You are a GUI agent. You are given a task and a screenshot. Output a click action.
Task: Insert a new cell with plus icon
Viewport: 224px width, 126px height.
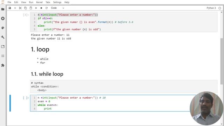15,8
